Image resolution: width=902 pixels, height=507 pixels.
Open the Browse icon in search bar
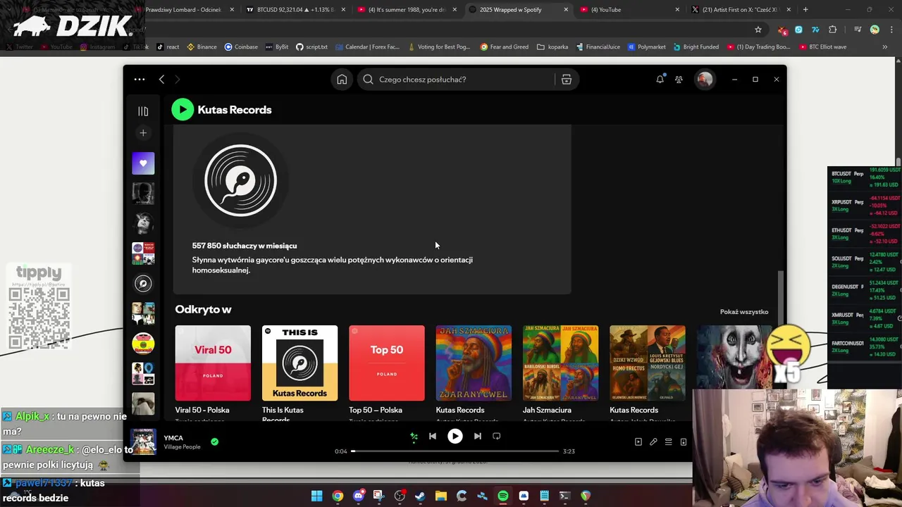(x=566, y=80)
